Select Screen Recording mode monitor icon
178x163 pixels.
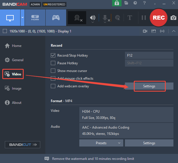point(10,18)
